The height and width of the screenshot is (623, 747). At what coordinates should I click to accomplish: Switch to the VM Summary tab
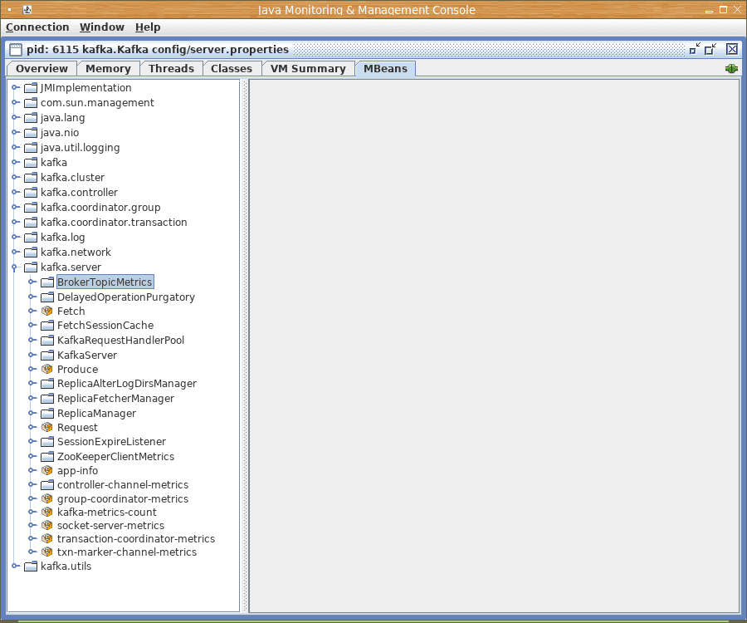(308, 69)
